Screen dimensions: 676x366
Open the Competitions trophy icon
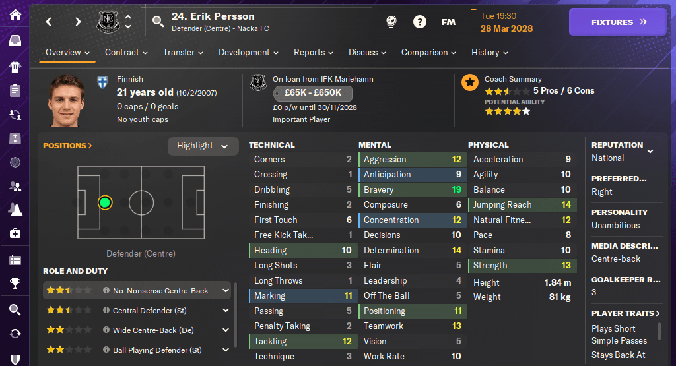(15, 284)
